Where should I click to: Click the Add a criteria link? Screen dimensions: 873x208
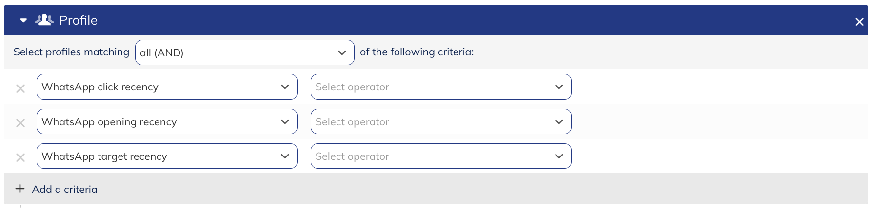pos(64,190)
